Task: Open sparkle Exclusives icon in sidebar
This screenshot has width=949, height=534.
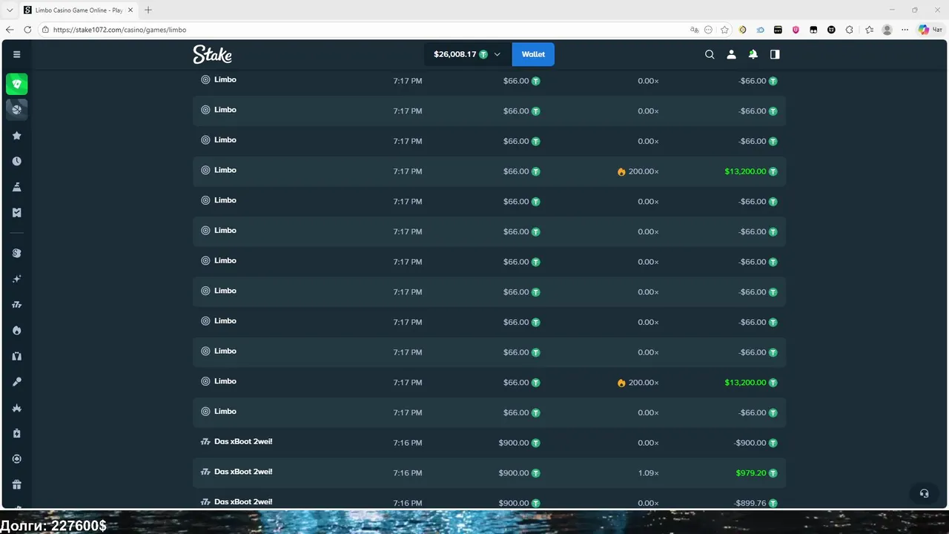Action: [x=17, y=279]
